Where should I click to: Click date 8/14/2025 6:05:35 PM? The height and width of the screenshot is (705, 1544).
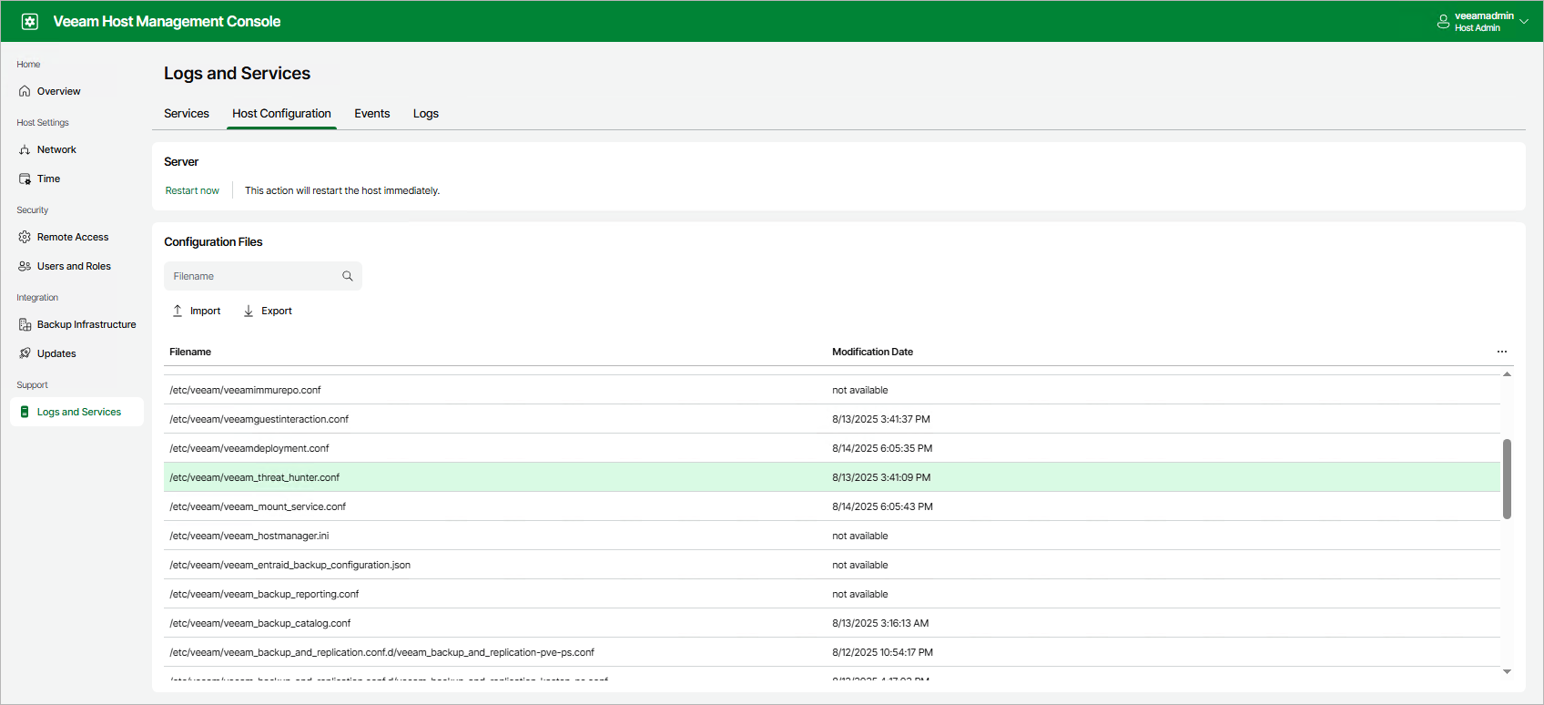click(x=882, y=448)
